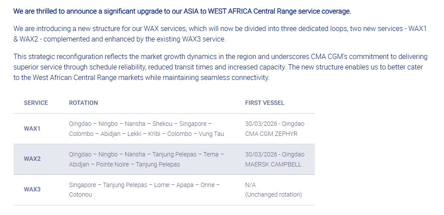Click the SERVICE column header
Viewport: 444px width, 215px height.
[x=36, y=103]
